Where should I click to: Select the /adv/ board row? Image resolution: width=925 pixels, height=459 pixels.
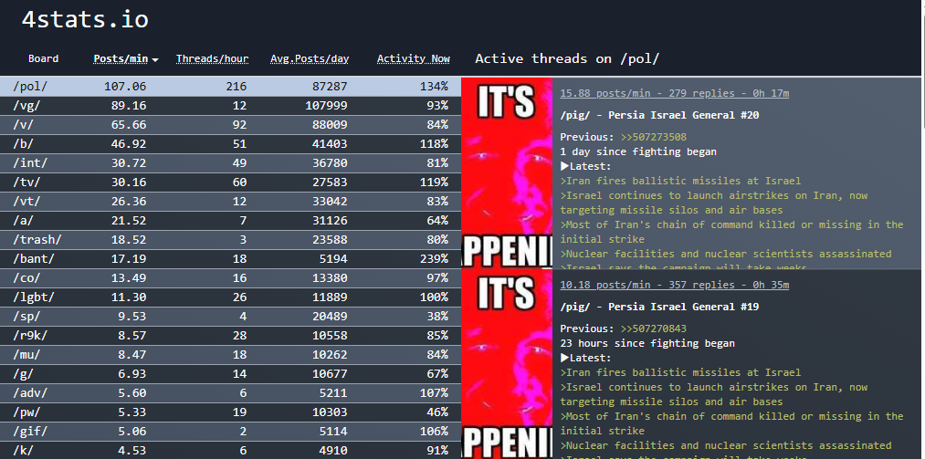[230, 393]
